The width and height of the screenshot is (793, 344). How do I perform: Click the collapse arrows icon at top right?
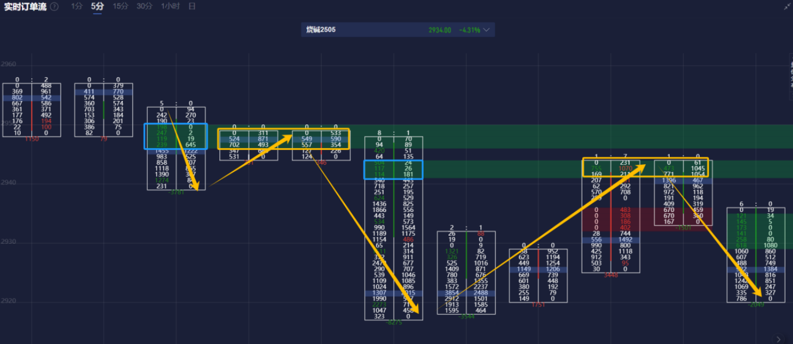click(788, 6)
